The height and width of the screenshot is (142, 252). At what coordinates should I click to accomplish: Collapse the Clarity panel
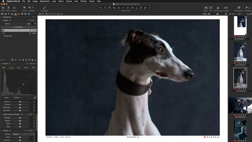[x=2, y=131]
